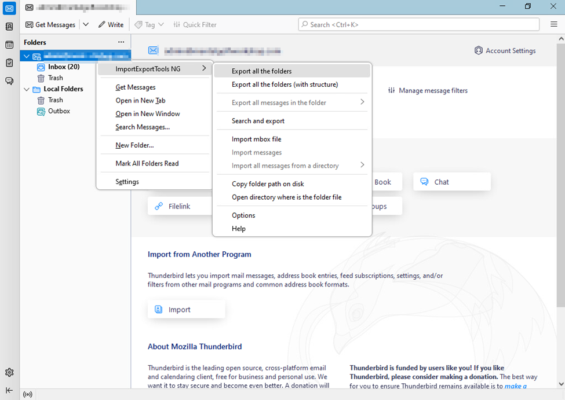This screenshot has width=565, height=400.
Task: Select Import mbox file
Action: point(292,140)
